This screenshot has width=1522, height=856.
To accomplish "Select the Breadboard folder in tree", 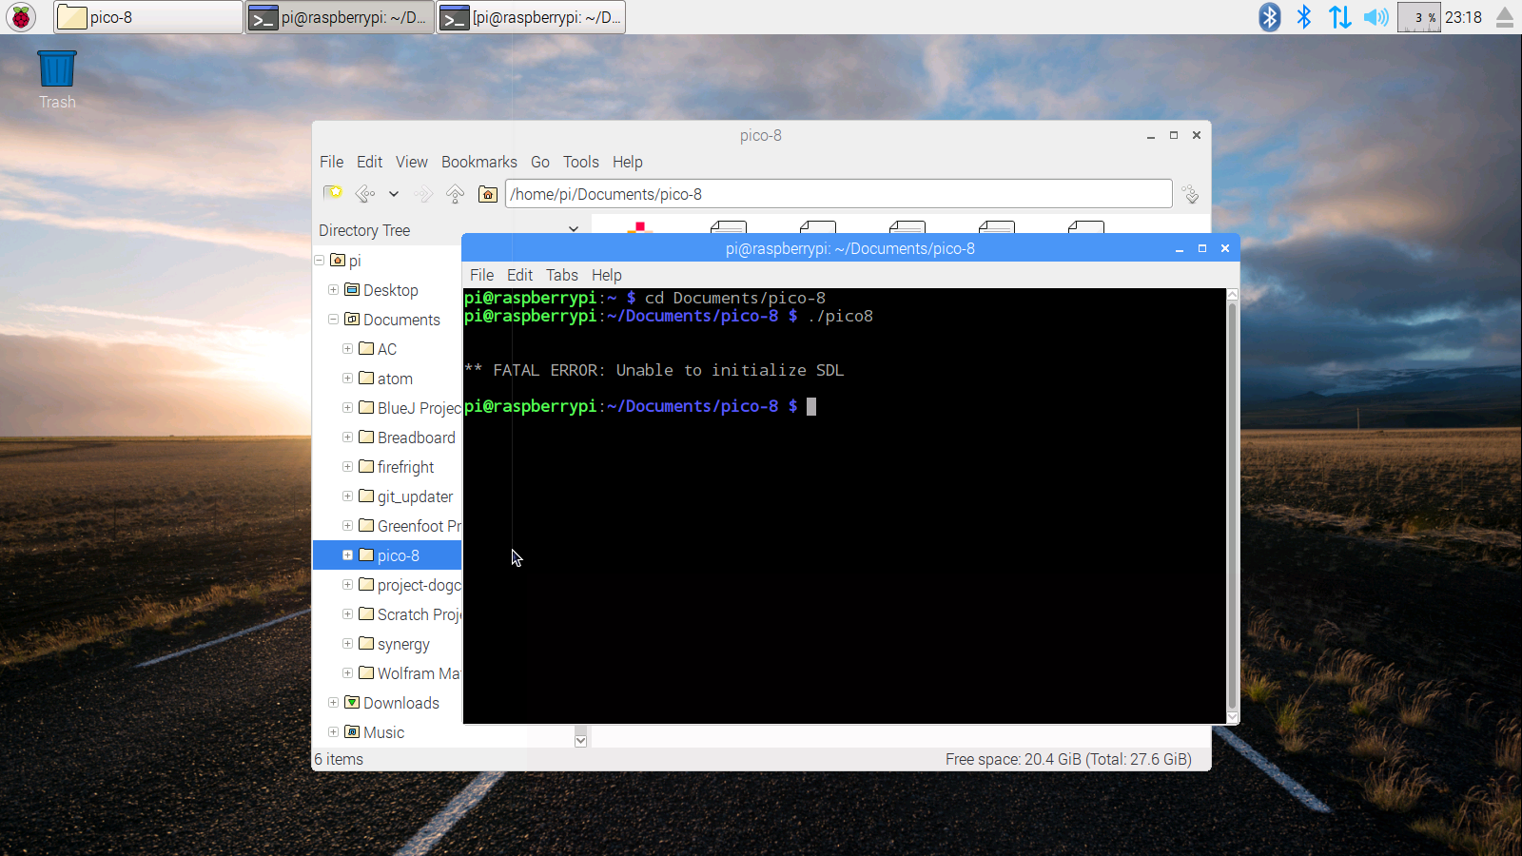I will tap(407, 438).
